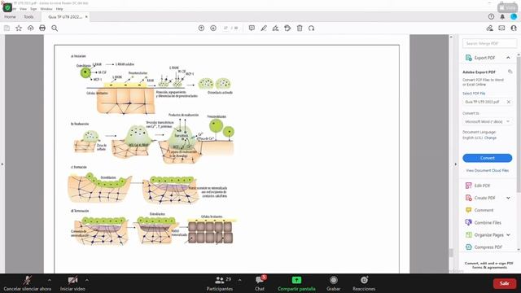Start camera with Iniciar video
The width and height of the screenshot is (521, 293).
click(72, 283)
